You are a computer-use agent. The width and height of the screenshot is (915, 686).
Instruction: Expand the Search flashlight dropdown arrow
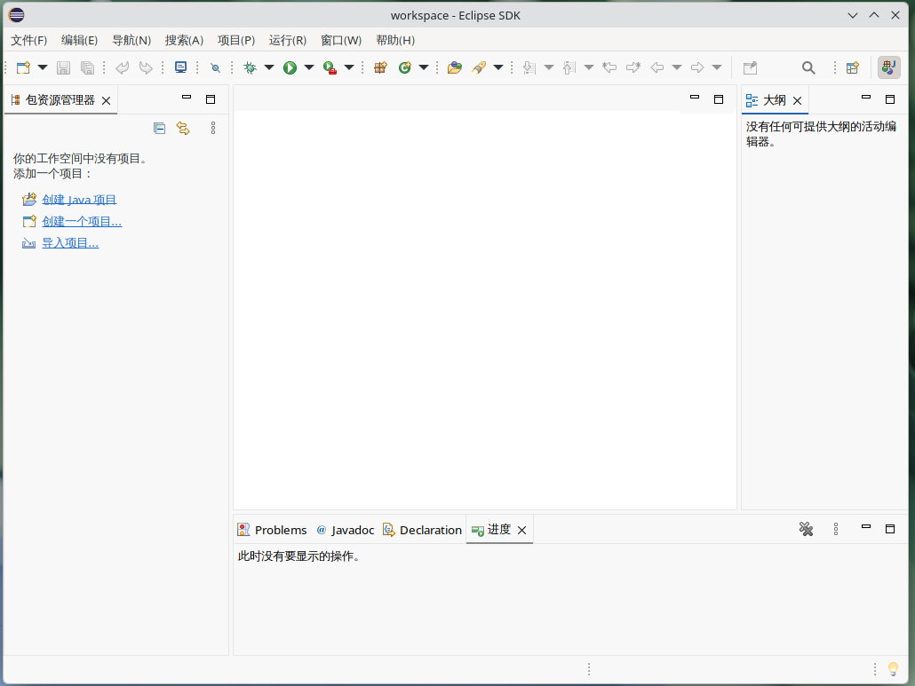coord(498,67)
